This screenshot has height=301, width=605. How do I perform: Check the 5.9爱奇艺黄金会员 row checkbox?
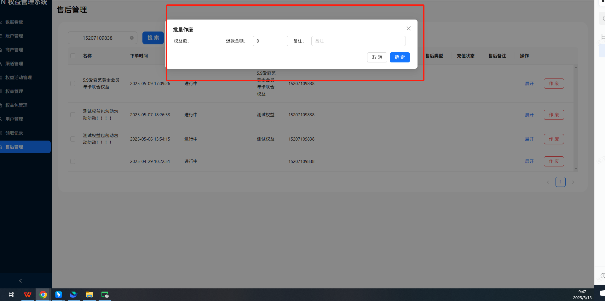coord(73,84)
